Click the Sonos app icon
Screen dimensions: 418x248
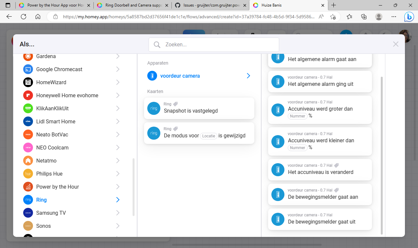(x=28, y=226)
